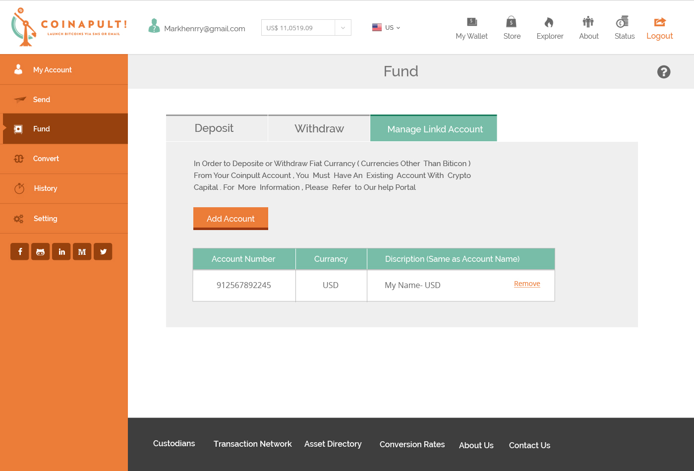This screenshot has width=694, height=471.
Task: Switch to the Deposit tab
Action: coord(217,128)
